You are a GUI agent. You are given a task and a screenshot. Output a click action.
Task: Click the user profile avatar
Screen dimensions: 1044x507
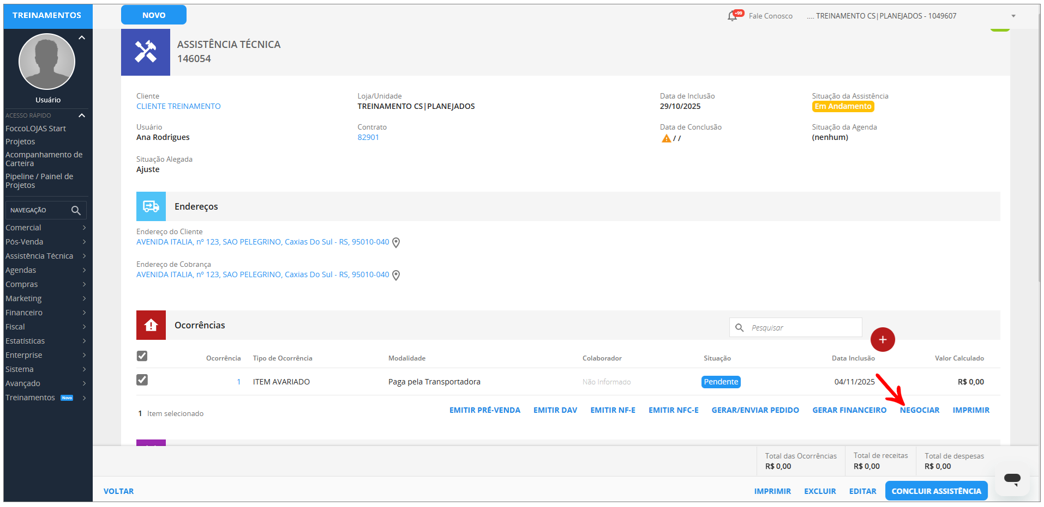tap(47, 62)
